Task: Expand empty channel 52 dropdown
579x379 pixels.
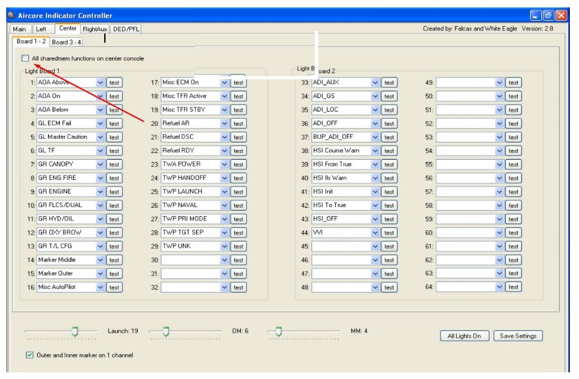Action: point(499,124)
